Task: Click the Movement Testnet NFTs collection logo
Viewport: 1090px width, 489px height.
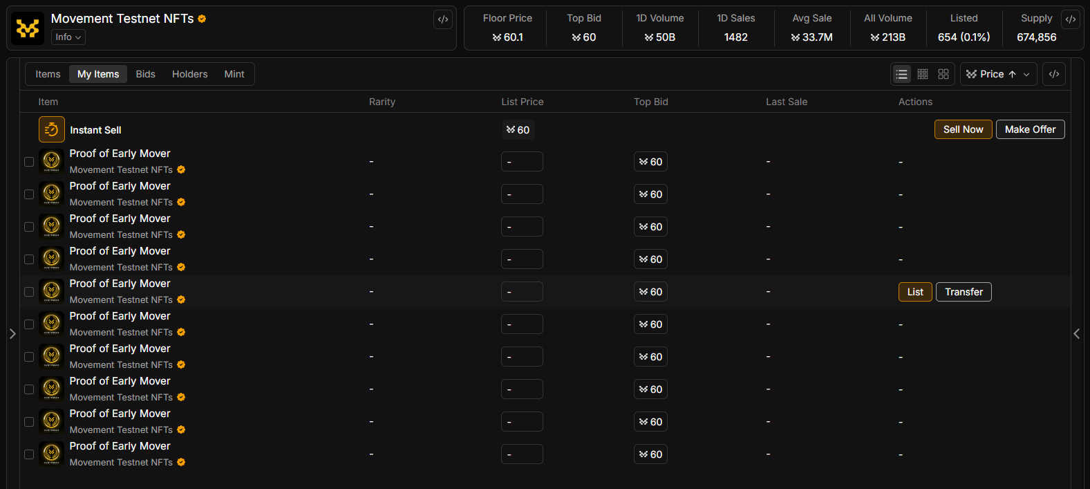Action: [28, 28]
